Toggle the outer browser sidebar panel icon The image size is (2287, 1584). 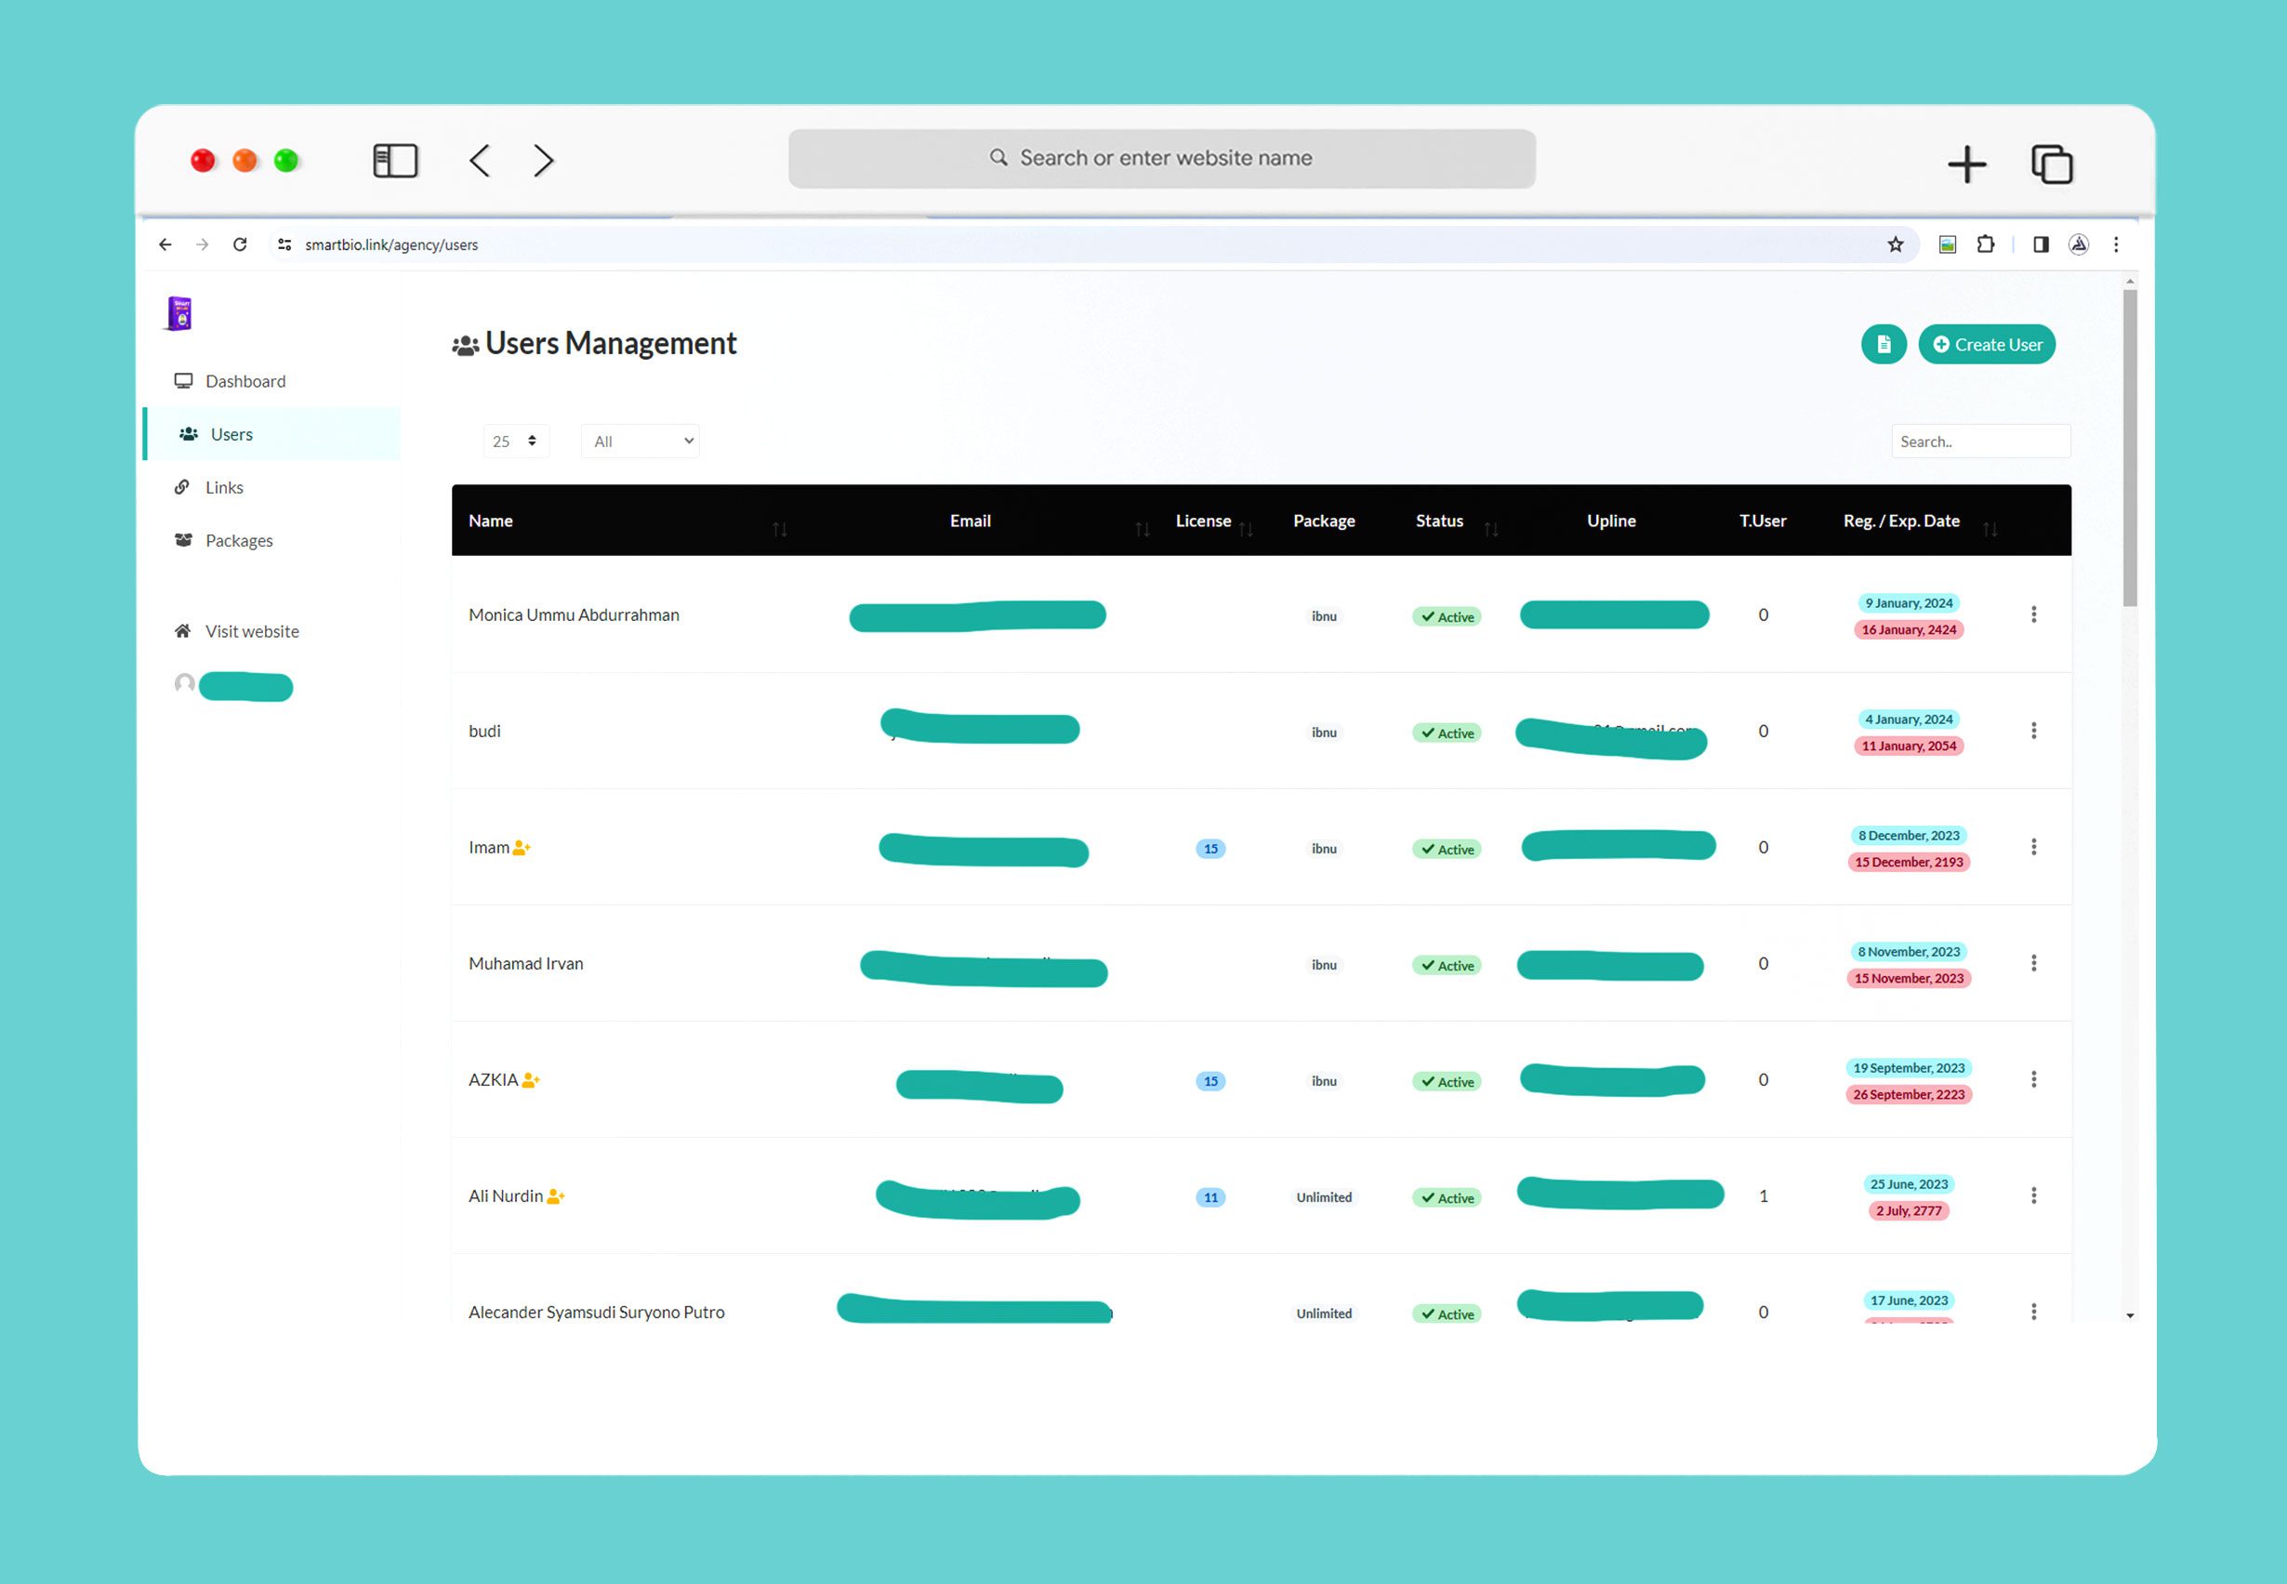tap(395, 161)
